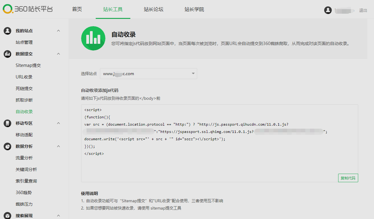Click the 我的站点 section heading

click(24, 31)
